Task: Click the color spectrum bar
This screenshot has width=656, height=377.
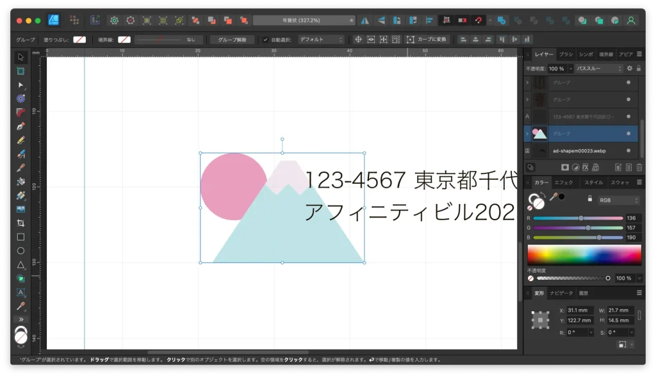Action: pos(584,255)
